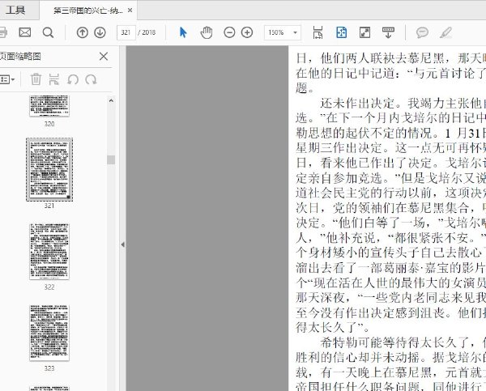
Task: Close the page thumbnails panel
Action: point(104,56)
